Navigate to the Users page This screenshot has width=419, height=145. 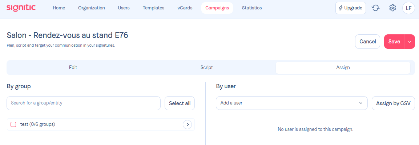[x=124, y=8]
